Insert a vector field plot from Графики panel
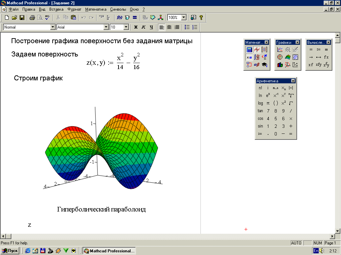341x255 pixels. 295,65
